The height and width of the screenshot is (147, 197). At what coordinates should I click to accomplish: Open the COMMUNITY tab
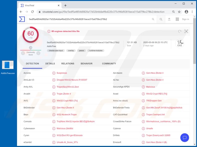109,64
